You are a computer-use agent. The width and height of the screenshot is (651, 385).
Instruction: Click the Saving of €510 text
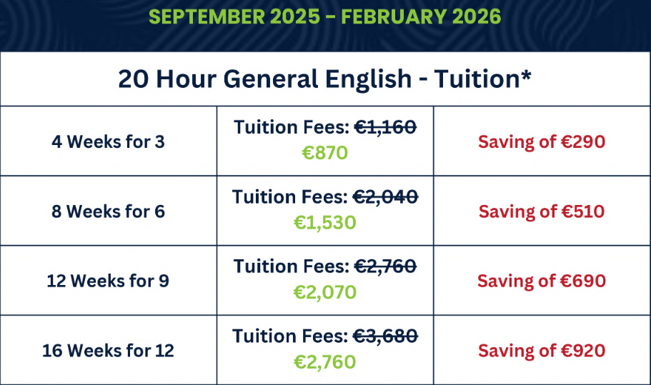542,211
